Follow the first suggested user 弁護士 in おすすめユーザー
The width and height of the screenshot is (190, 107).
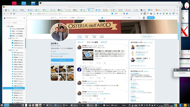click(x=140, y=48)
